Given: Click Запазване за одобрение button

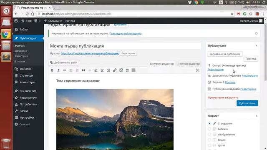Looking at the screenshot, I should [225, 54].
